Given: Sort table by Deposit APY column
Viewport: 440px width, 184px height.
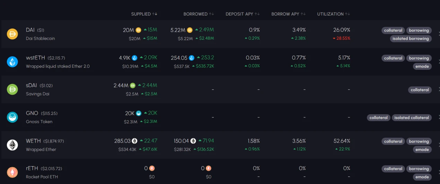Looking at the screenshot, I should click(242, 14).
